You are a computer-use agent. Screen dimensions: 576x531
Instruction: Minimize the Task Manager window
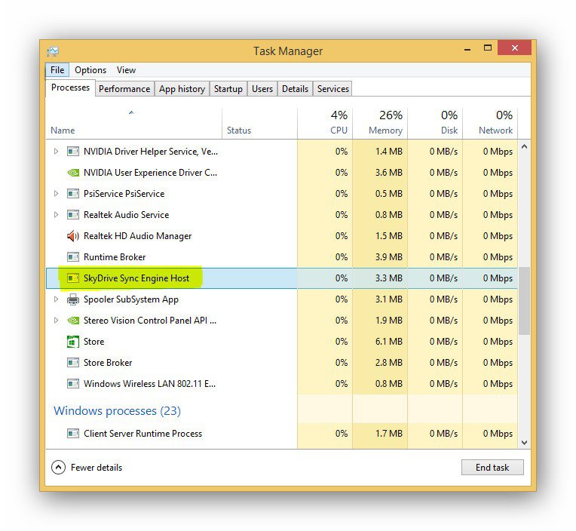coord(467,48)
